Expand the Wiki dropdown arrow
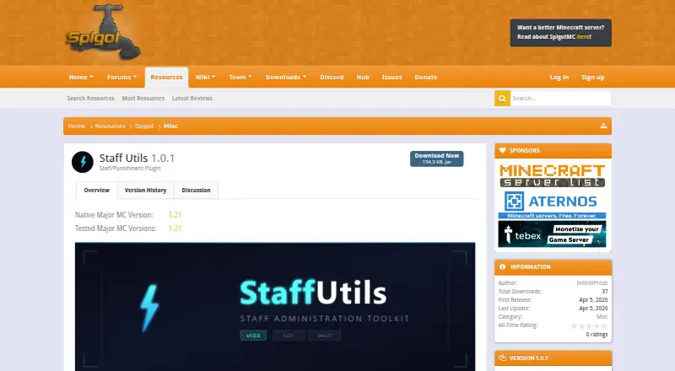Screen dimensions: 675x371 (213, 77)
